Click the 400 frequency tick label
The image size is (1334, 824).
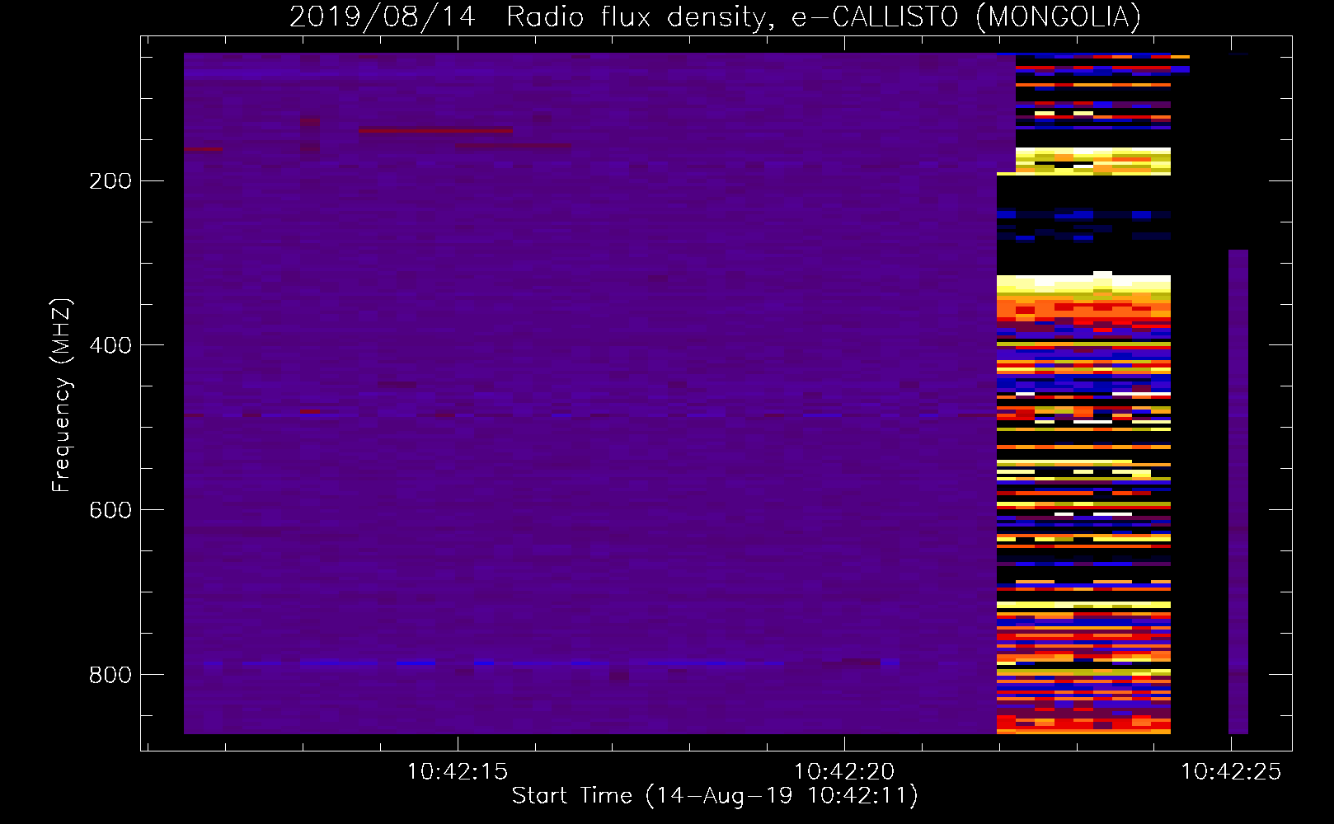tap(110, 345)
